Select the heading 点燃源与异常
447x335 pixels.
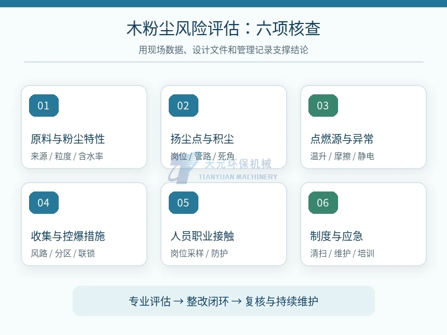point(342,139)
